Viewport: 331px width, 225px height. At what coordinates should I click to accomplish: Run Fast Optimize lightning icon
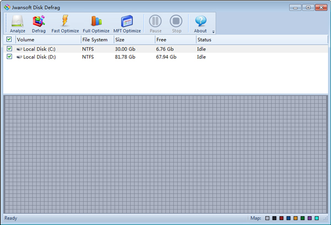65,24
